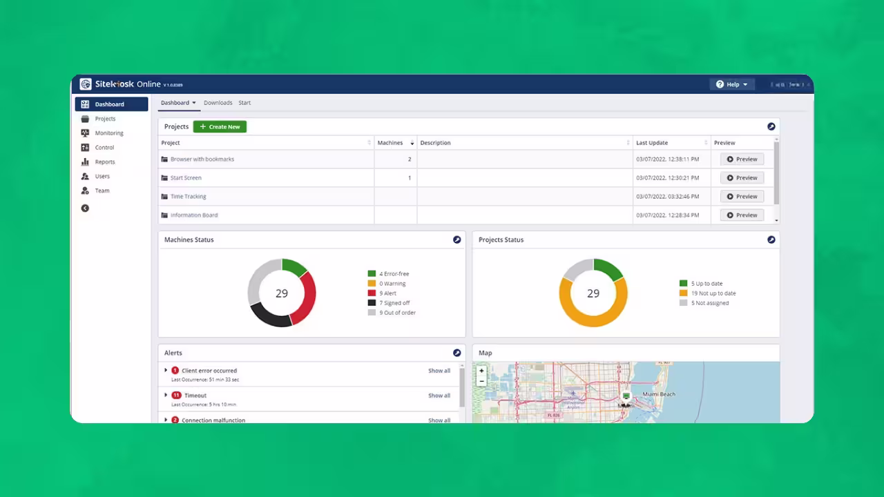This screenshot has width=884, height=497.
Task: Edit the Projects widget settings icon
Action: pos(771,126)
